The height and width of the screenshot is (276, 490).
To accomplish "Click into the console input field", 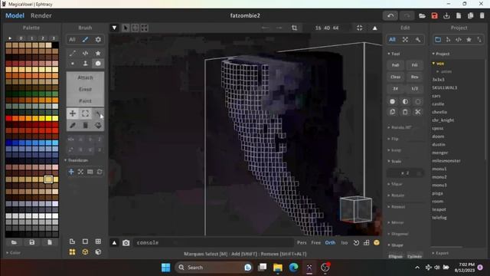I will (213, 243).
